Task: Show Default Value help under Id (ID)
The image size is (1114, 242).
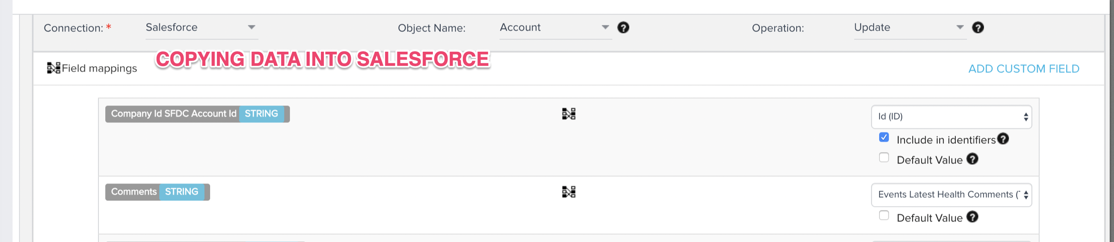Action: click(972, 159)
